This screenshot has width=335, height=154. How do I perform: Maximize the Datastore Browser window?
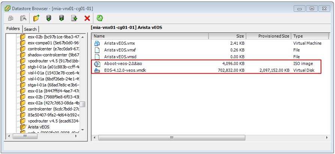pyautogui.click(x=312, y=8)
